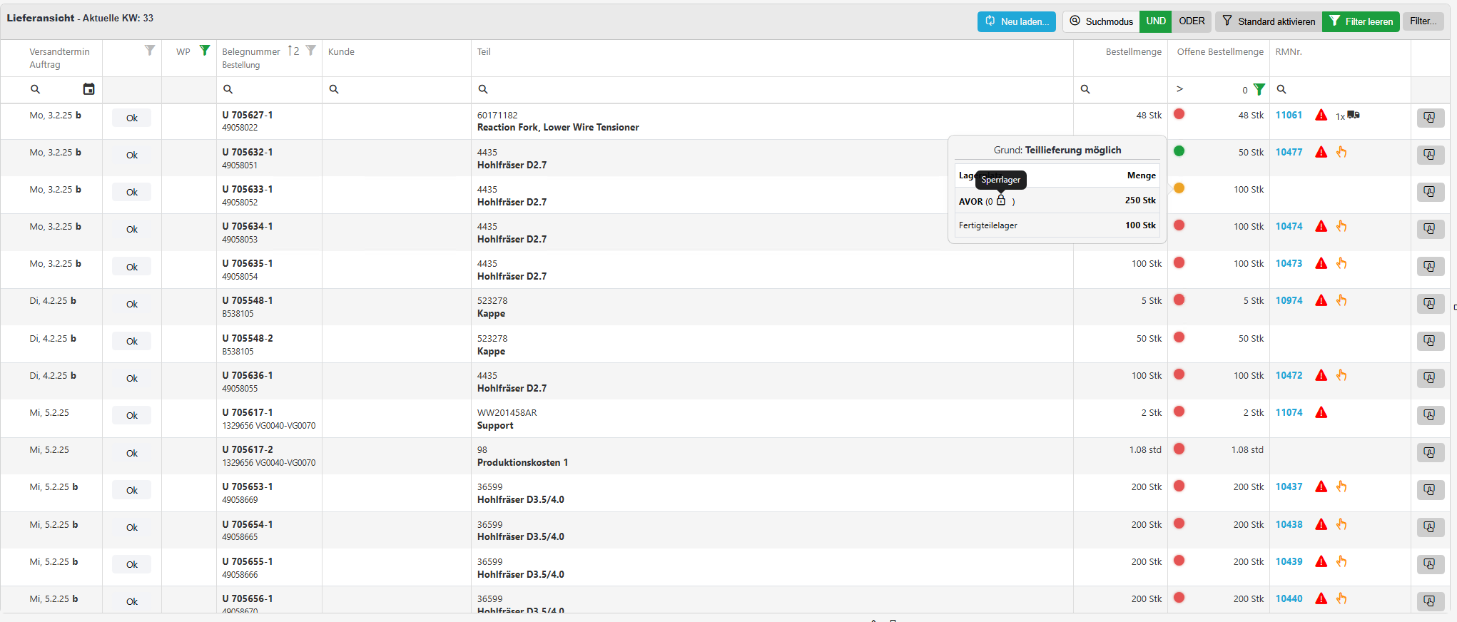Screen dimensions: 1457x622
Task: Click the orange hand icon beside RMNr. 10477
Action: coord(1341,152)
